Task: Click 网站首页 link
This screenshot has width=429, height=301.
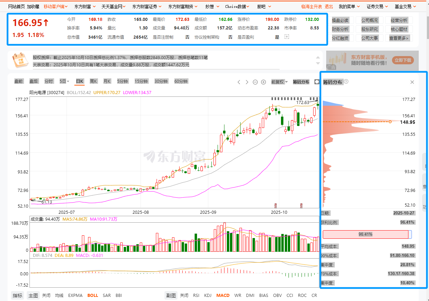Action: point(16,6)
